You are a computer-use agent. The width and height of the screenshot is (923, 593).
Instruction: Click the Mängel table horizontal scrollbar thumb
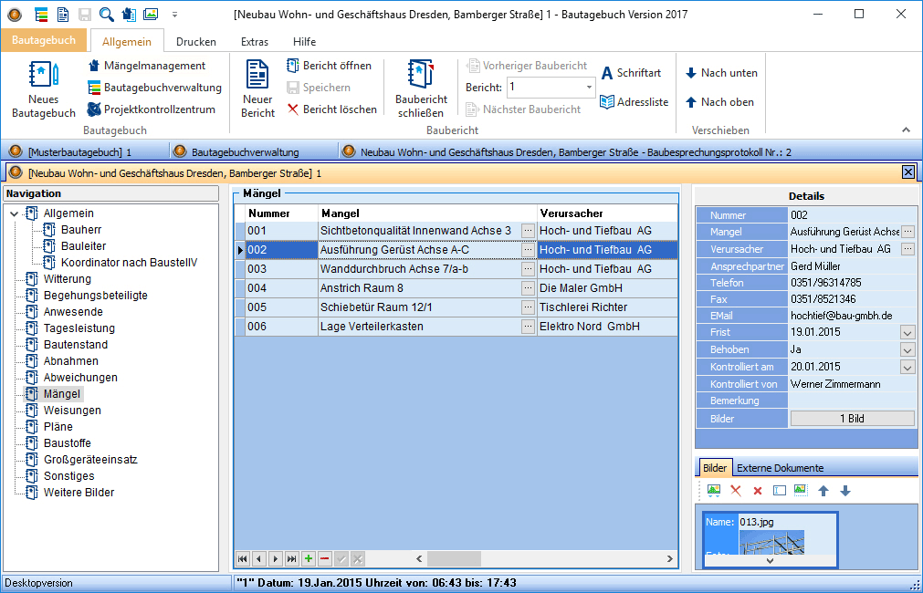(x=454, y=559)
